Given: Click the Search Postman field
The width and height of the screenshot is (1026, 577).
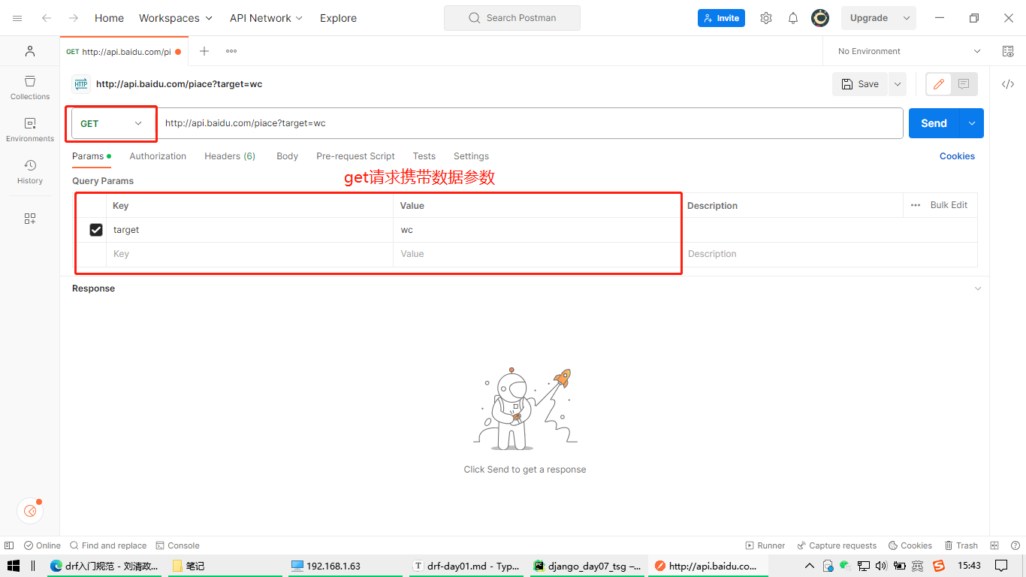Looking at the screenshot, I should coord(512,18).
